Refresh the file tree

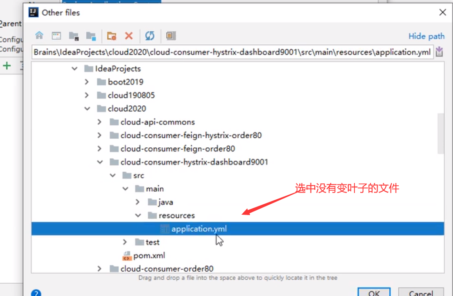click(150, 36)
